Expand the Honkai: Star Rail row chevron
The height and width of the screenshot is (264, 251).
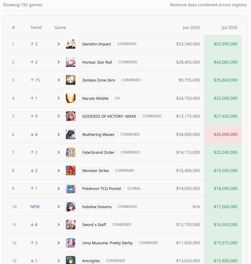[x=59, y=62]
